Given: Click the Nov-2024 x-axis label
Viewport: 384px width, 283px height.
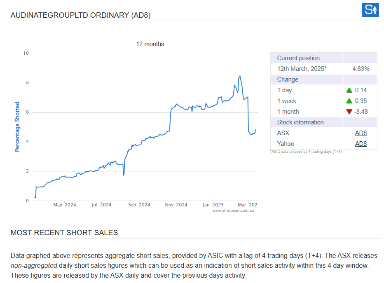Looking at the screenshot, I should [176, 205].
